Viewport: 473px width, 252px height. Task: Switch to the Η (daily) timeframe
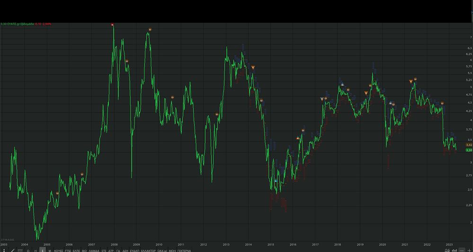pos(36,250)
